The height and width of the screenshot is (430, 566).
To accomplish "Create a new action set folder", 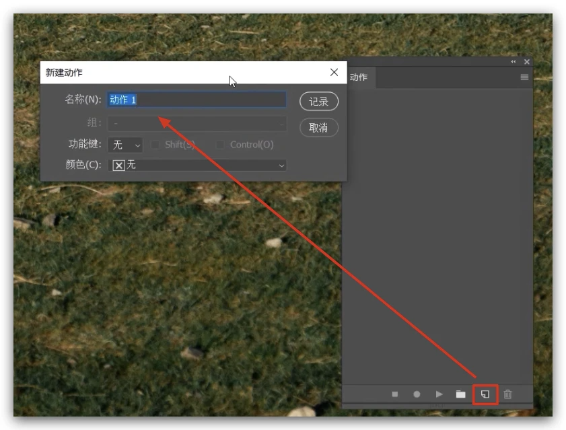I will pos(460,394).
